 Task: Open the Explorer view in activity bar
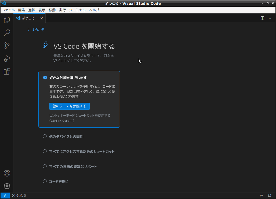point(7,20)
